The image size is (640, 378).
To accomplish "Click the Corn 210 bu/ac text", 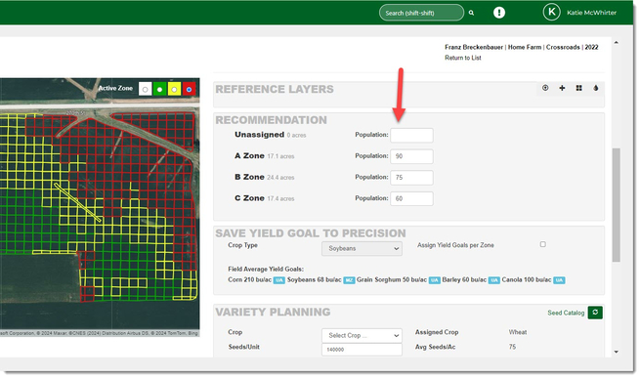I will pos(249,280).
